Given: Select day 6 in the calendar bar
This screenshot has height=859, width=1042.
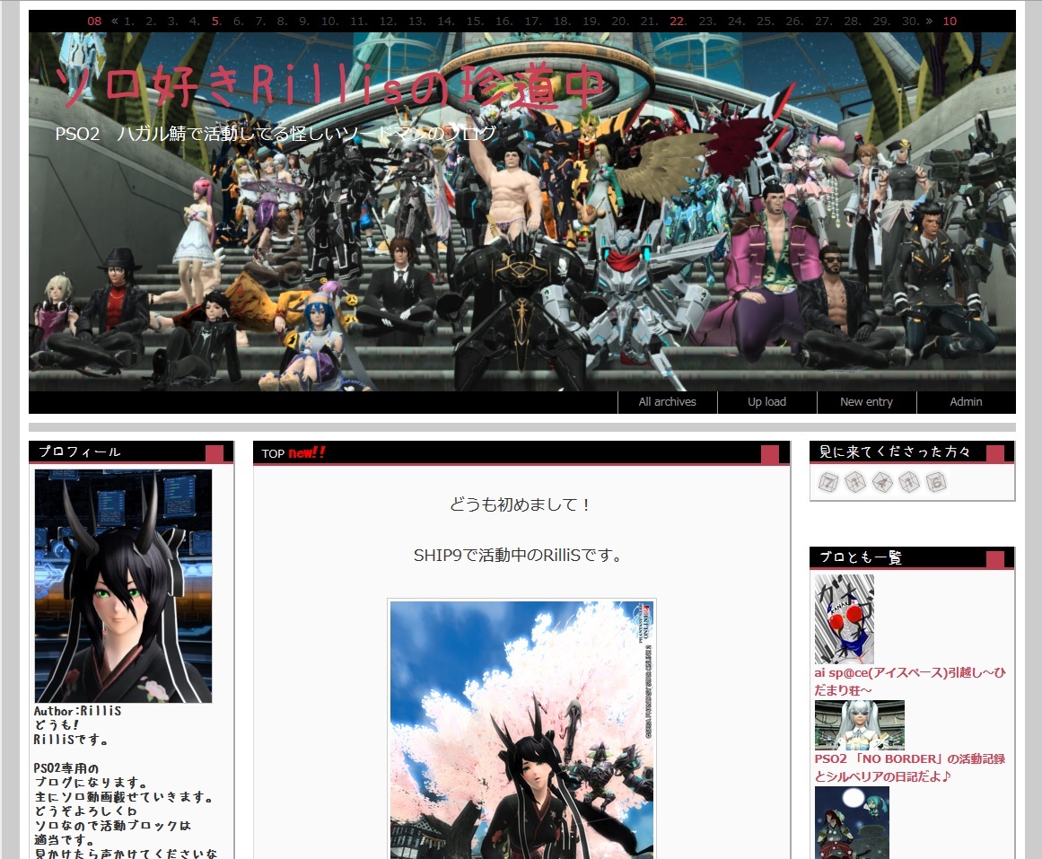Looking at the screenshot, I should tap(238, 22).
